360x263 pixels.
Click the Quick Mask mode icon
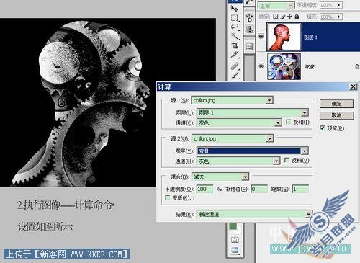click(235, 240)
